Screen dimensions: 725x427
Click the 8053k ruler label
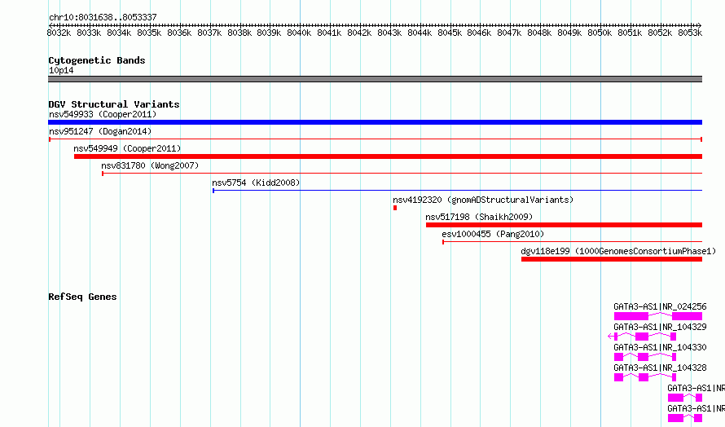tap(690, 33)
